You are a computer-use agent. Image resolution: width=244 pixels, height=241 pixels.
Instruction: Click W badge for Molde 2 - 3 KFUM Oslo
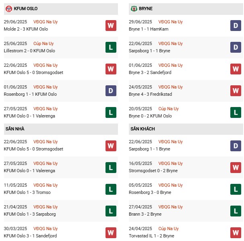click(111, 26)
